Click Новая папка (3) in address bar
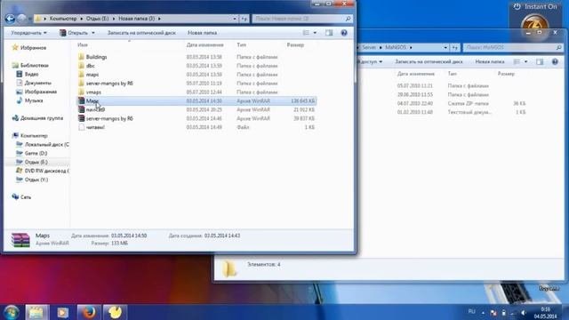This screenshot has height=320, width=569. (x=136, y=19)
